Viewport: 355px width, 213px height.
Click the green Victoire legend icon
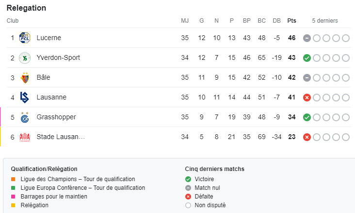tap(188, 179)
